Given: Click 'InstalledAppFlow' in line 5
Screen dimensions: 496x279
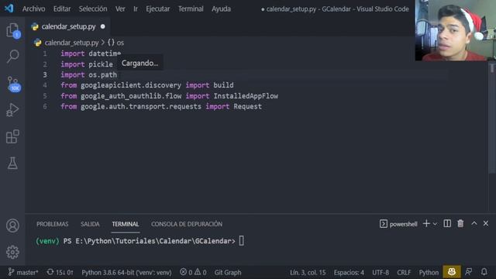Looking at the screenshot, I should point(246,96).
